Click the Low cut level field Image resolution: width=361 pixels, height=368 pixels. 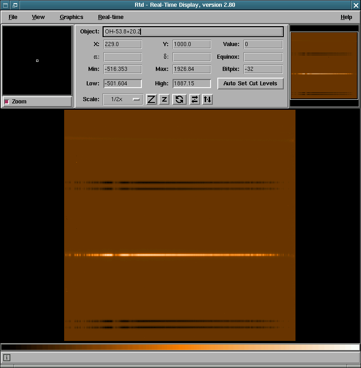[122, 84]
